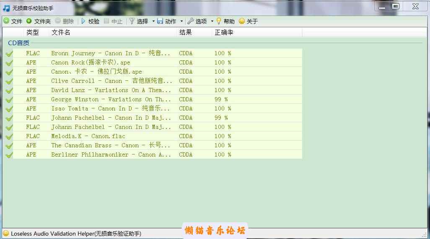This screenshot has width=430, height=239.
Task: Toggle green checkmark for Bronn Journey FLAC row
Action: (x=9, y=54)
